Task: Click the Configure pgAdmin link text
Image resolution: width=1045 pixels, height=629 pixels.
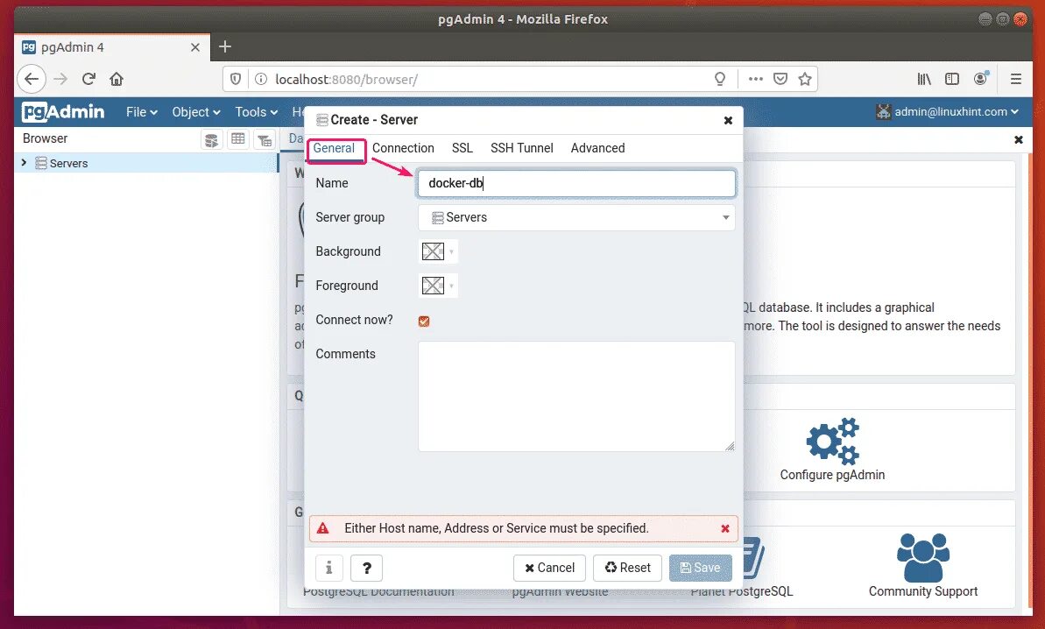Action: [832, 475]
